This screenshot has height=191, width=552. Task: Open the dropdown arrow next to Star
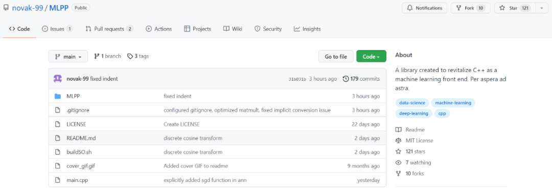(x=541, y=8)
